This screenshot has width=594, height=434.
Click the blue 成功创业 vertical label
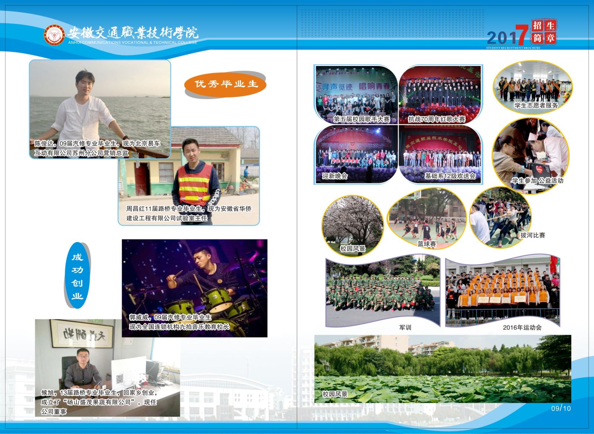point(77,276)
